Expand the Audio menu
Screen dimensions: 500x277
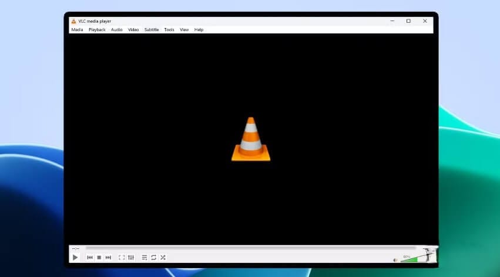117,29
